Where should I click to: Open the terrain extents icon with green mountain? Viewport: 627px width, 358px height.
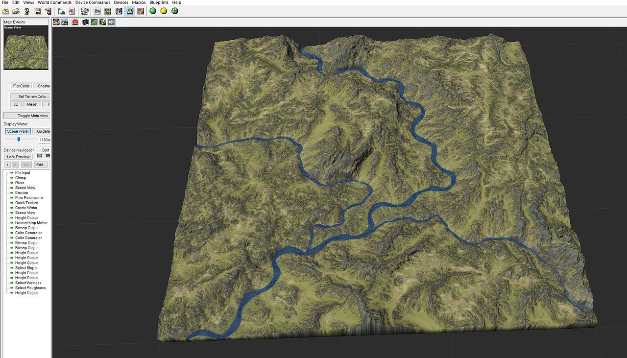61,11
